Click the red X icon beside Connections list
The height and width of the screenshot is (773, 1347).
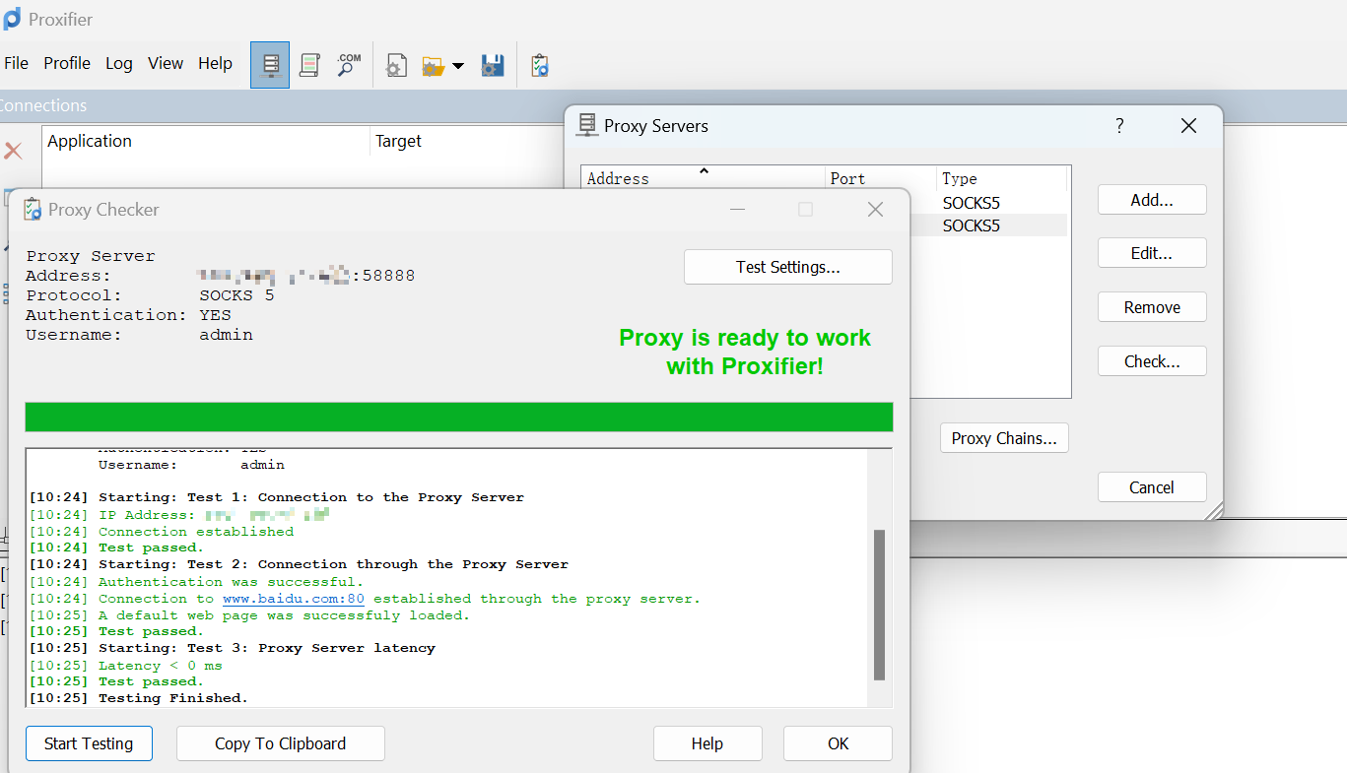pos(13,151)
